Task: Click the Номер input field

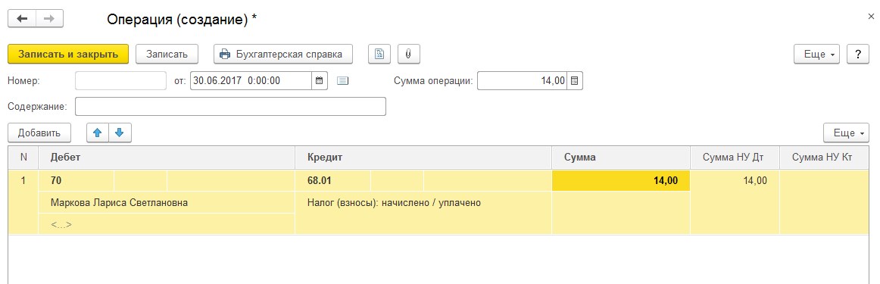Action: (121, 80)
